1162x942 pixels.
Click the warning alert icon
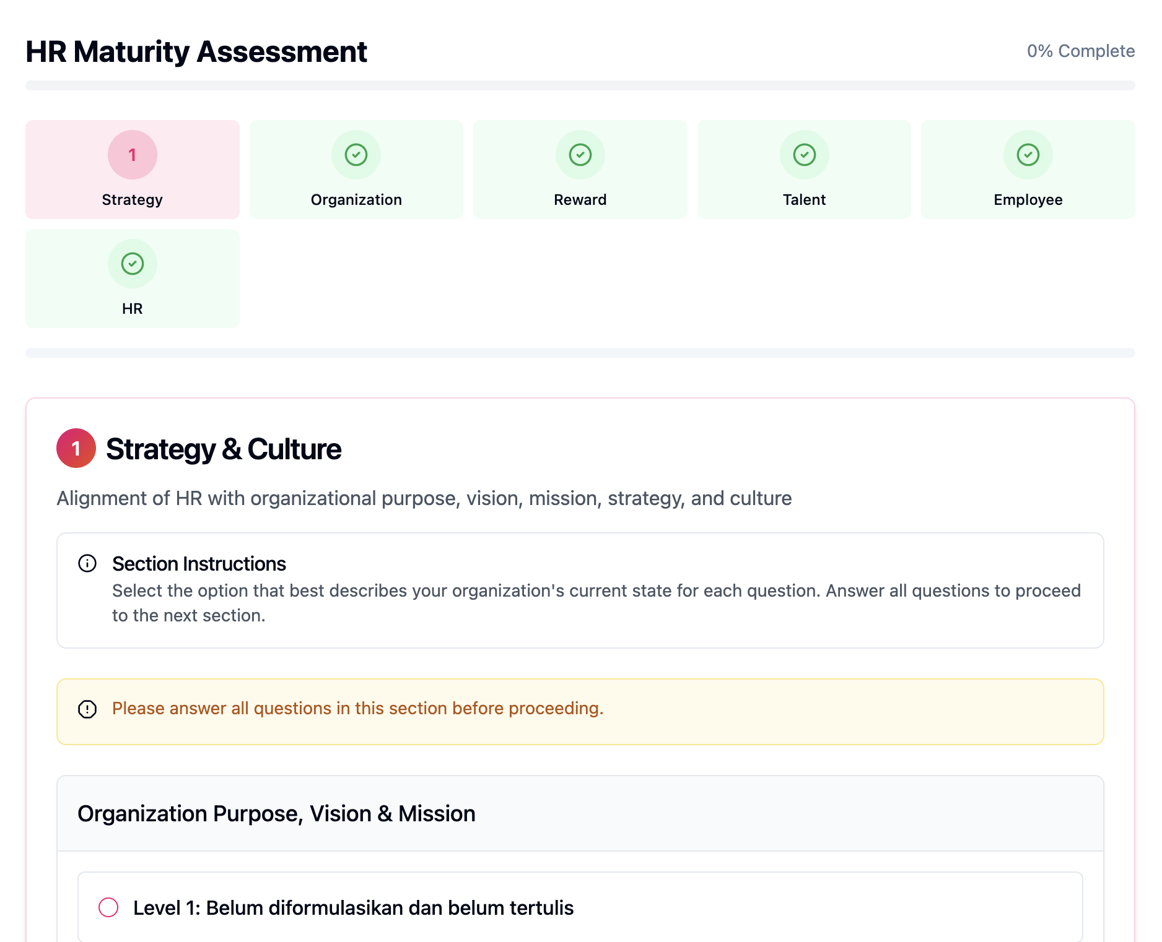click(87, 709)
